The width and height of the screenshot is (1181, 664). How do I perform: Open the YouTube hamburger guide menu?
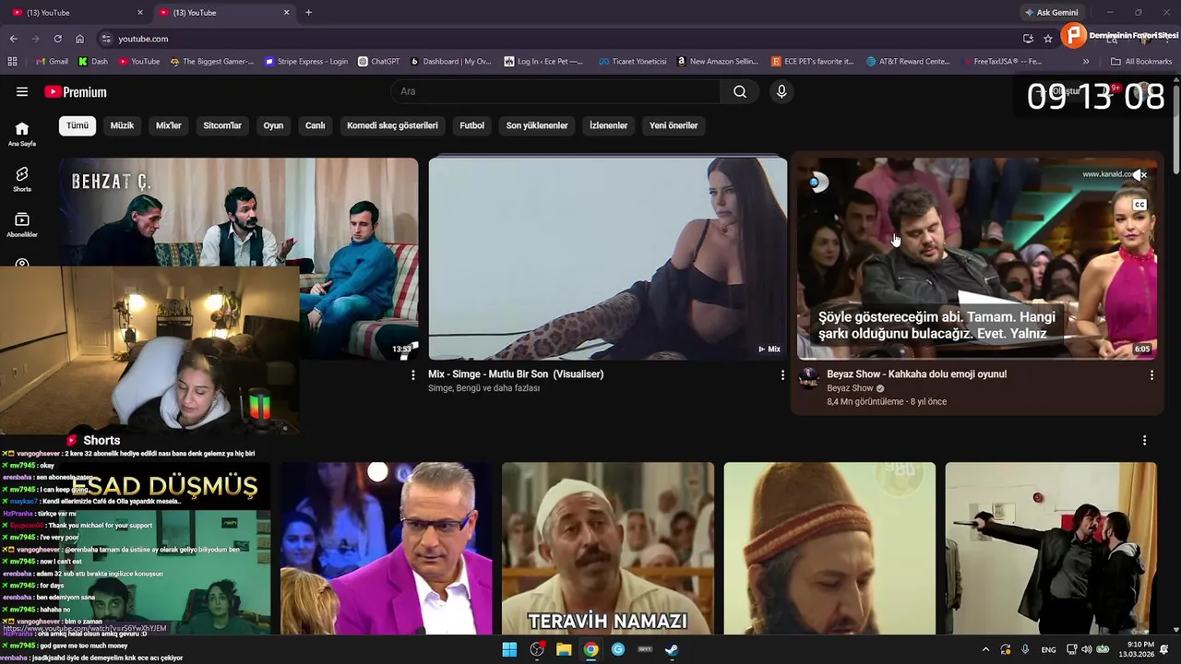click(22, 91)
